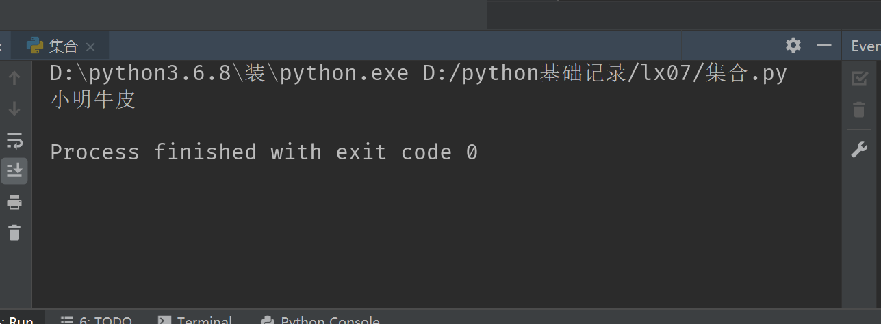
Task: Mark all Event Log notifications as read
Action: point(859,79)
